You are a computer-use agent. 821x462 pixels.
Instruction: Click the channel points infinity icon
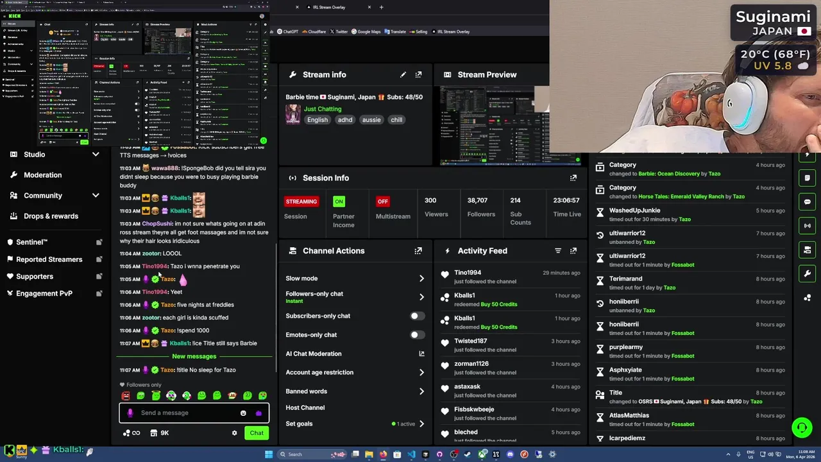point(131,433)
